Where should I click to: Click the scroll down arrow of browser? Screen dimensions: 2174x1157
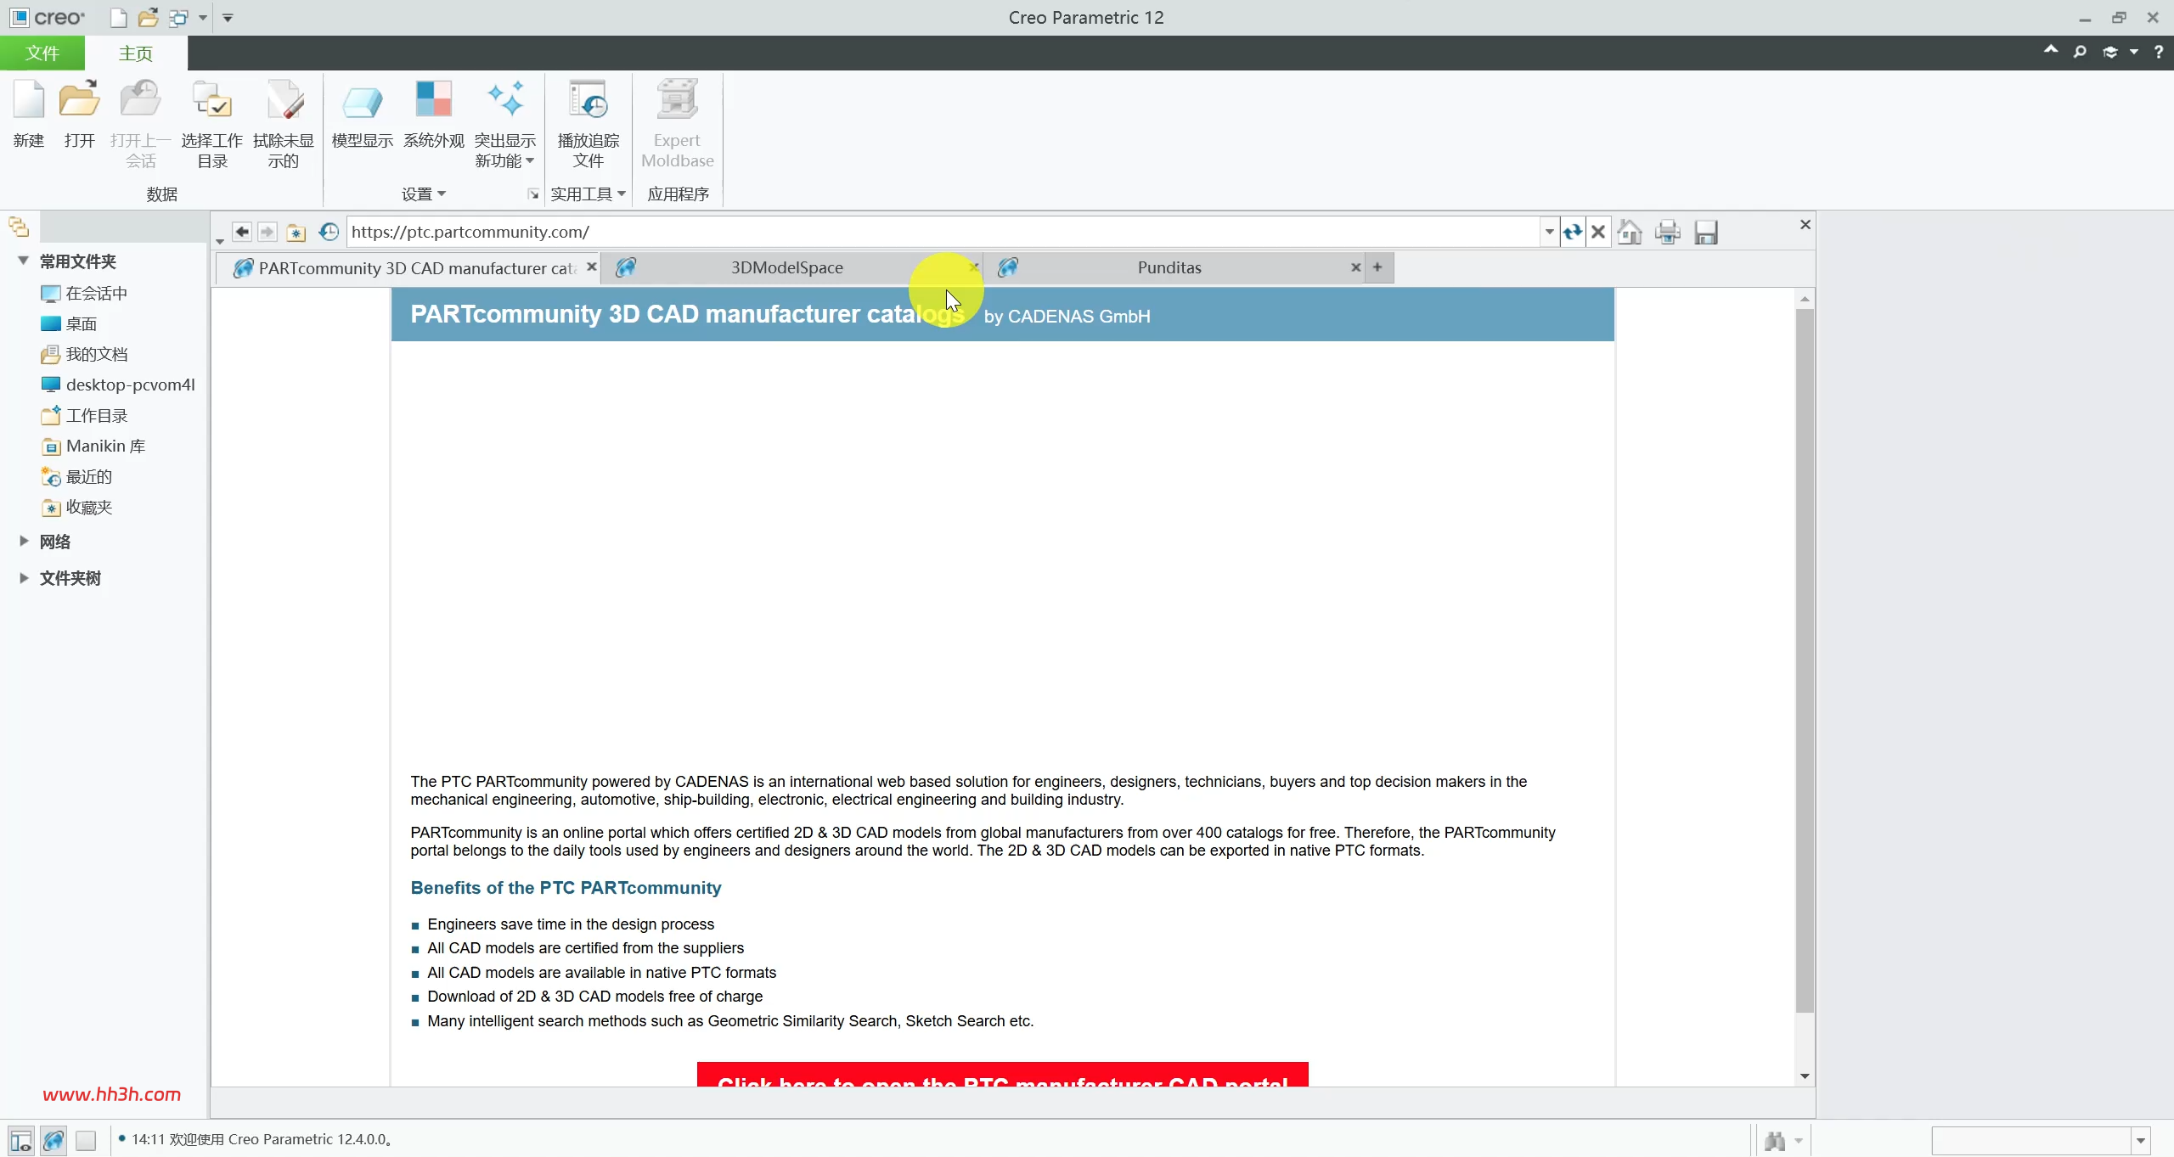(x=1805, y=1076)
